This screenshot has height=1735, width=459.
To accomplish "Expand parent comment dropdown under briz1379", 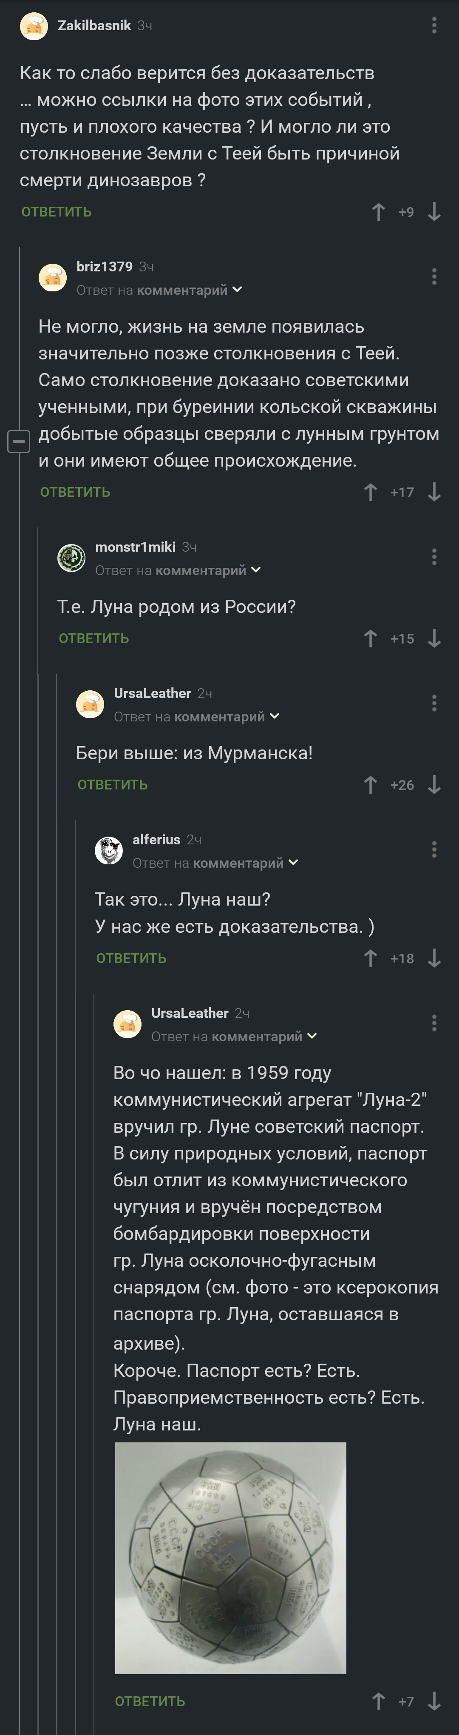I will [x=237, y=290].
